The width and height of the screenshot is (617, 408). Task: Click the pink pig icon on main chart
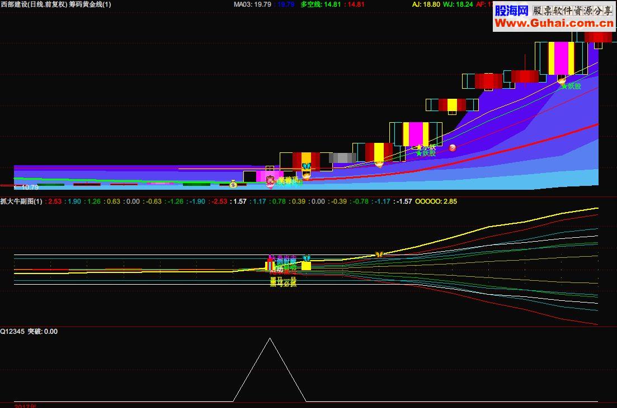pyautogui.click(x=270, y=181)
